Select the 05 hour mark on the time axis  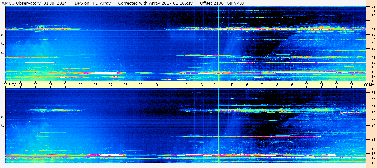[81, 85]
